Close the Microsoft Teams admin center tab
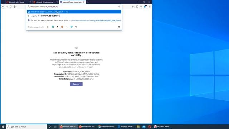 tap(84, 2)
